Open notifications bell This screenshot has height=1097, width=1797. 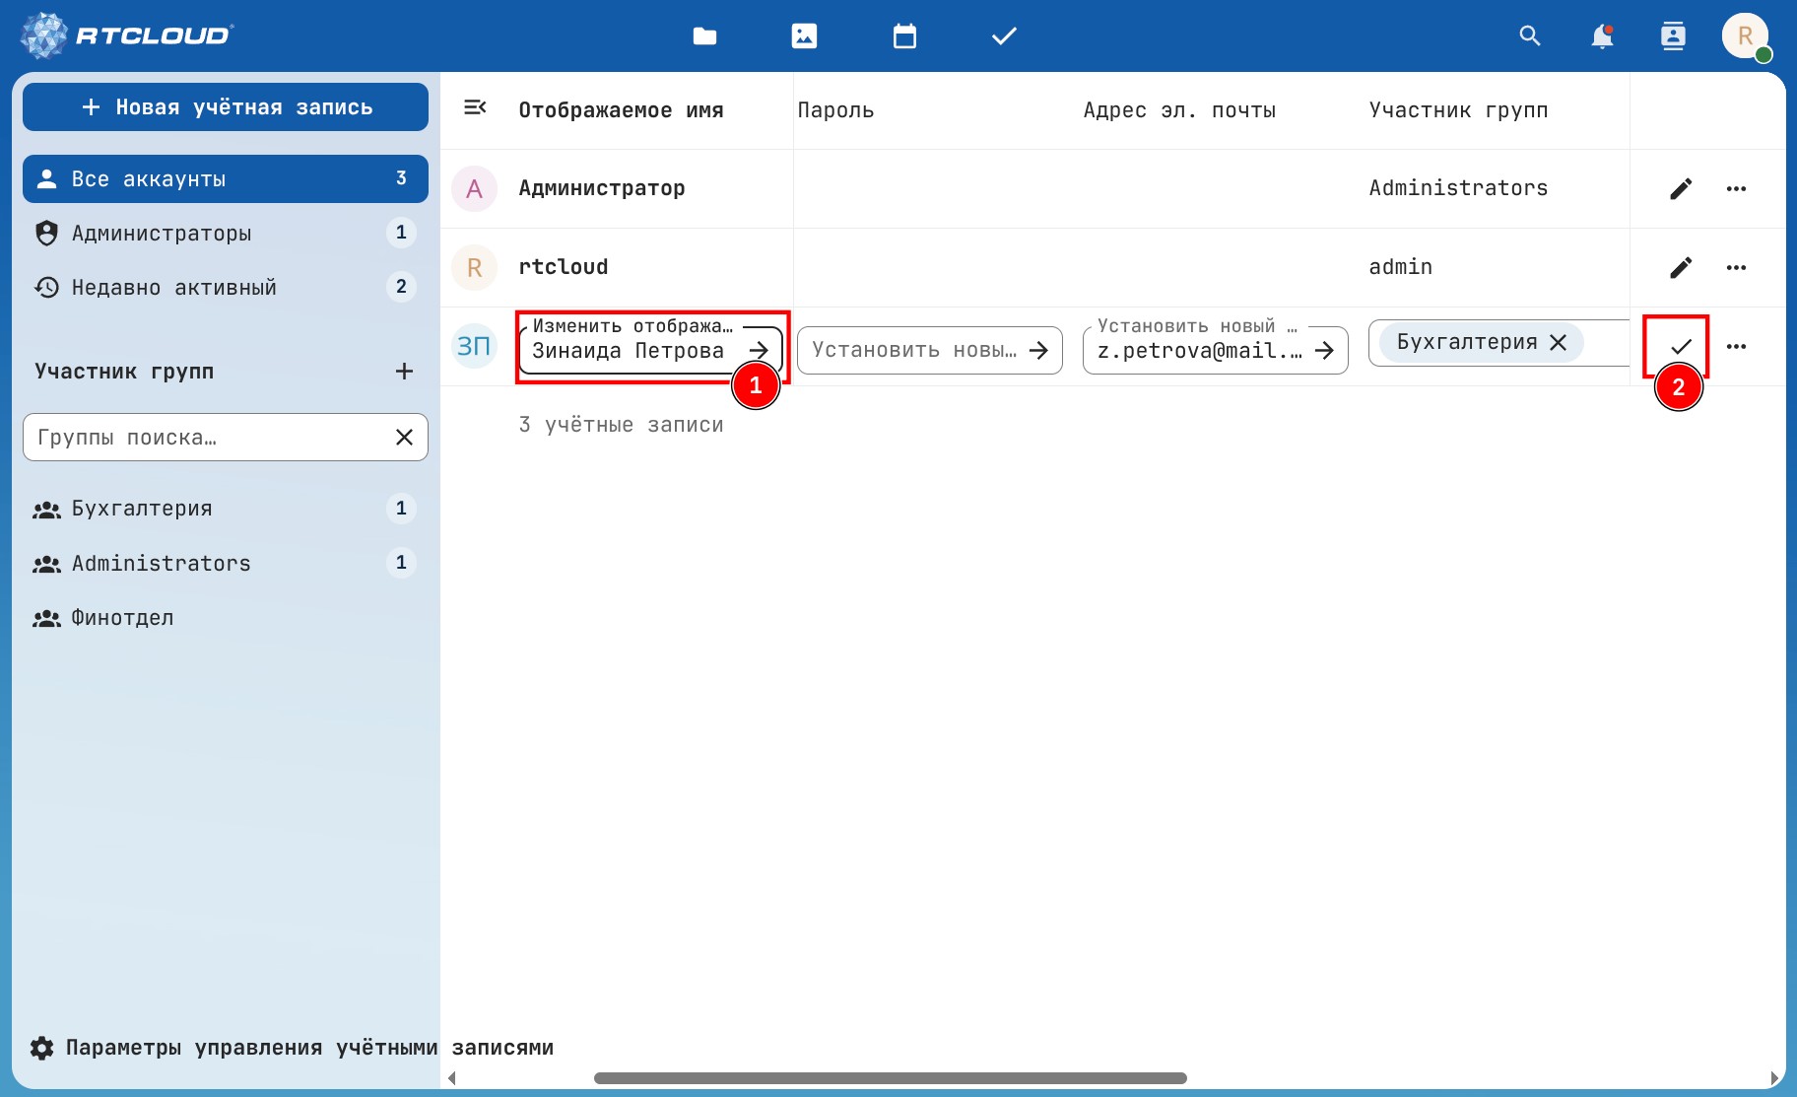tap(1602, 36)
